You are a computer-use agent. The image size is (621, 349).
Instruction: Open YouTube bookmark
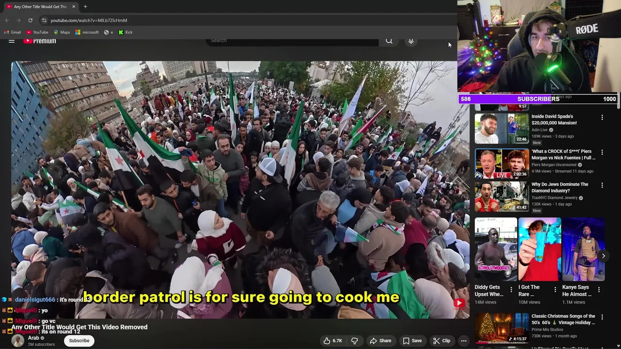tap(37, 32)
